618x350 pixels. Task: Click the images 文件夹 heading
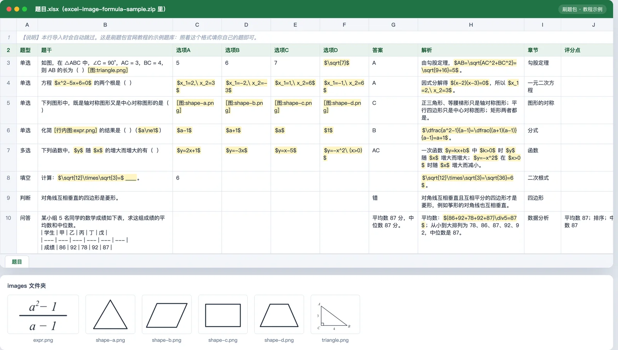[x=27, y=286]
